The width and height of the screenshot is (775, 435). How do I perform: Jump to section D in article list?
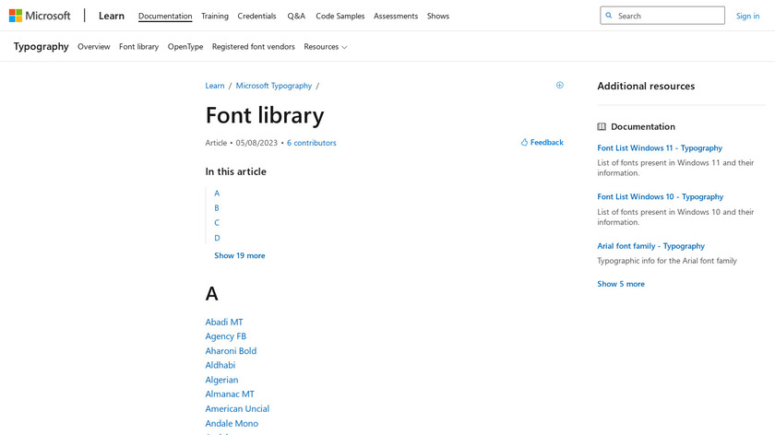217,238
